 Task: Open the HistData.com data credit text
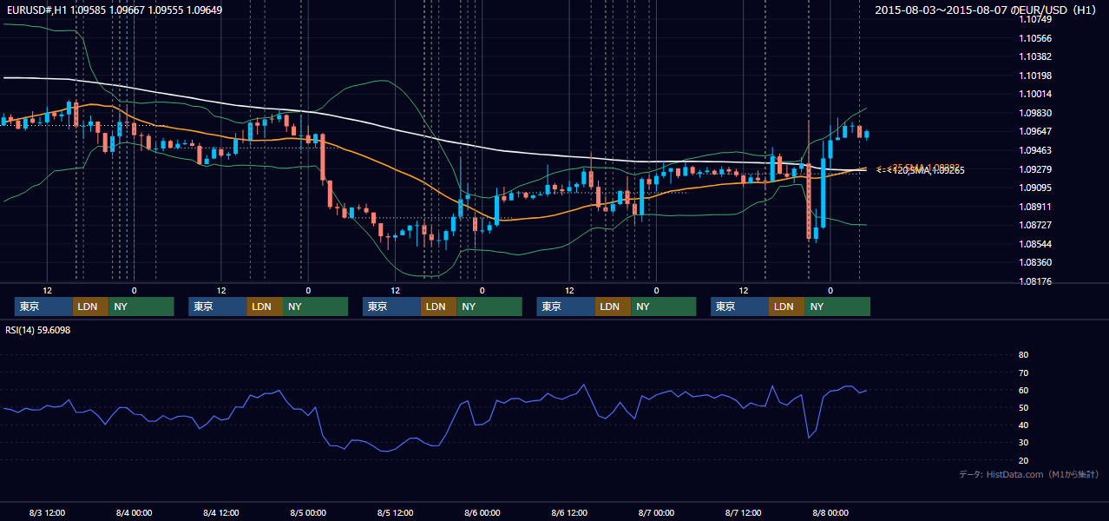click(1028, 474)
